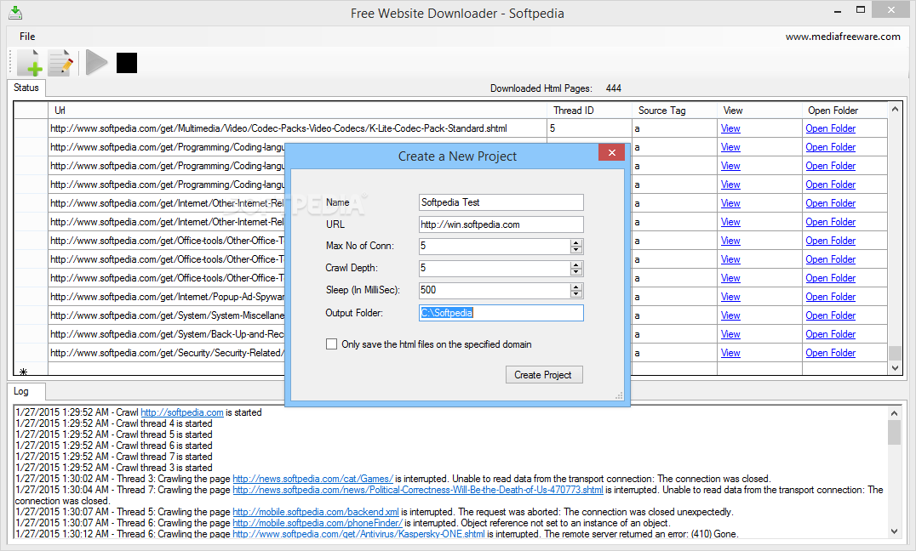Click the log panel scroll down arrow
Image resolution: width=916 pixels, height=551 pixels.
click(894, 531)
